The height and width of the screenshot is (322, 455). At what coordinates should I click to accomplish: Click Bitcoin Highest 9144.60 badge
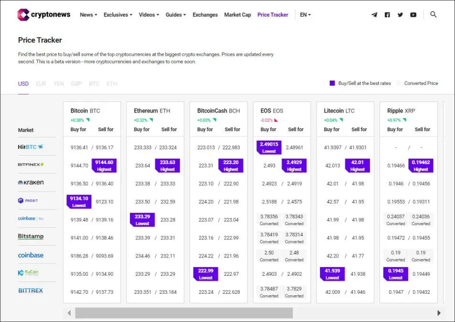coord(104,166)
